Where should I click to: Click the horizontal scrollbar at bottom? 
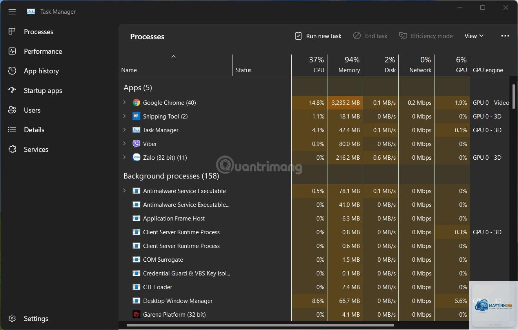[260, 325]
